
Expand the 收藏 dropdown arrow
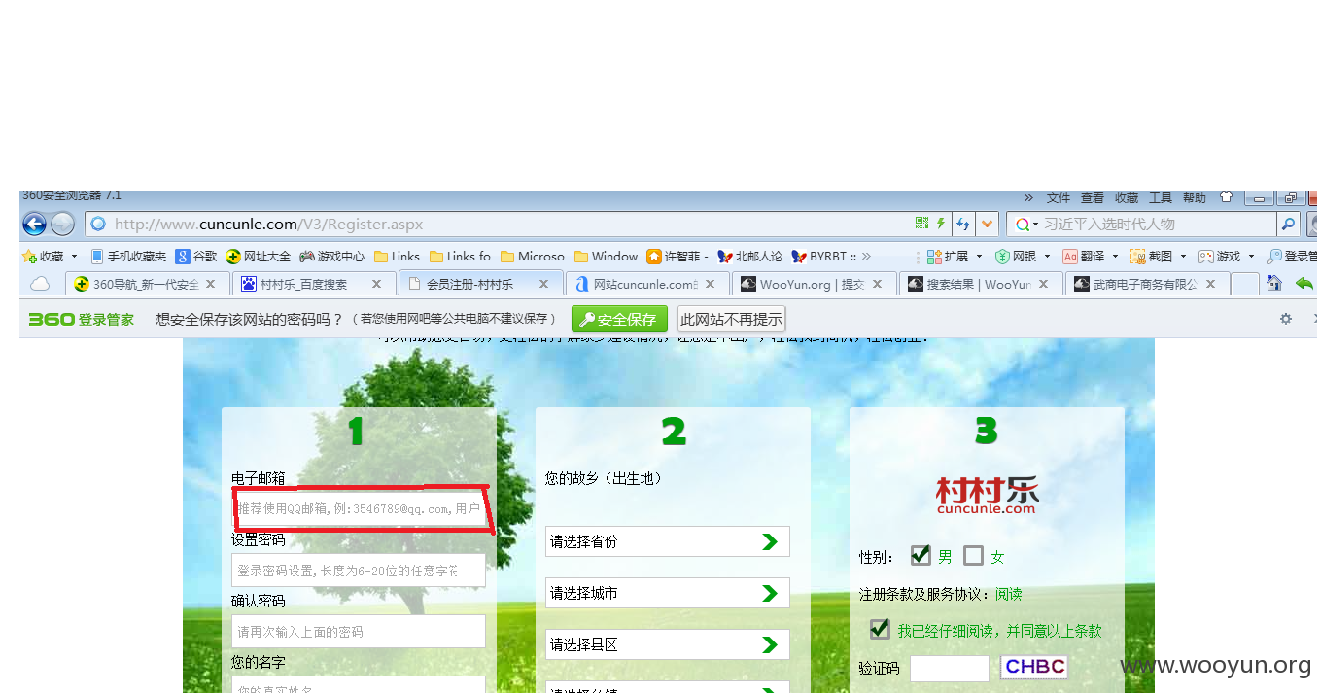click(x=75, y=257)
